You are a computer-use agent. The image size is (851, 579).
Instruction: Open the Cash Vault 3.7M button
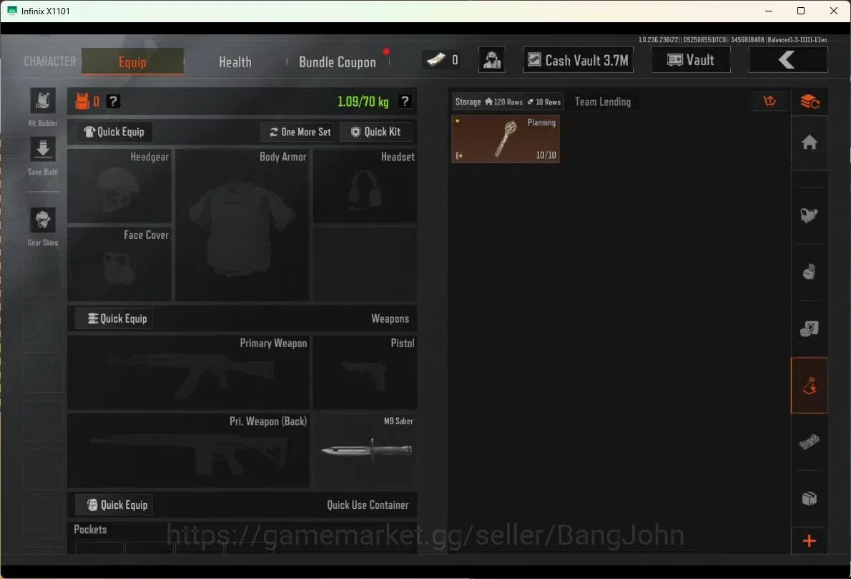[578, 59]
